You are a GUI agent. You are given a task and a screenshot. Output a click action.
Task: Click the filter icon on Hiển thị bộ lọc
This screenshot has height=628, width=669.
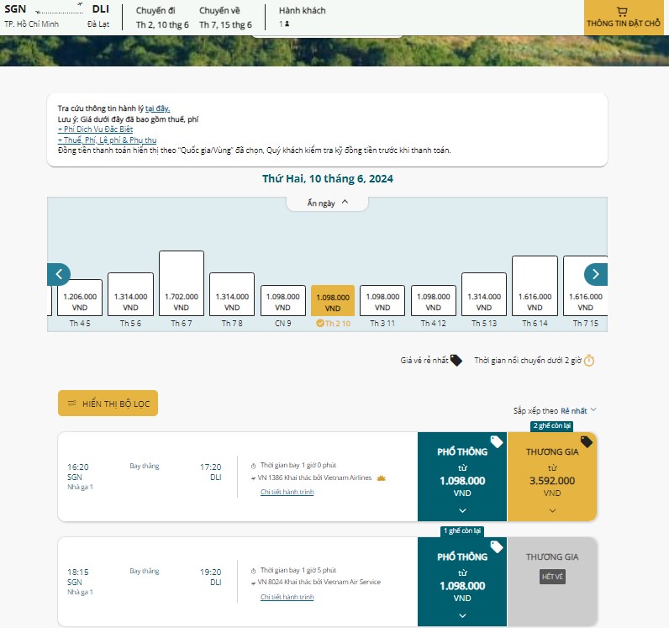(x=72, y=404)
